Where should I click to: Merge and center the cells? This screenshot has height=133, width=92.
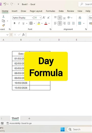point(80,23)
